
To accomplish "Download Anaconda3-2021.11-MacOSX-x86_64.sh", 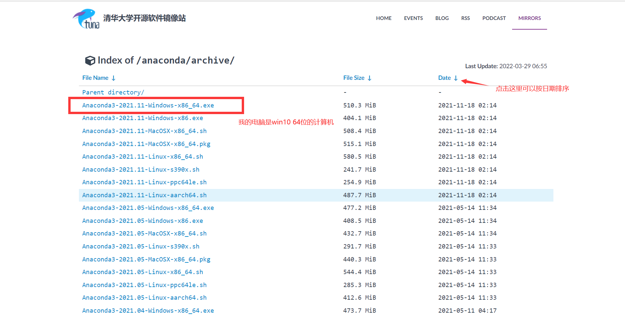I will pos(145,131).
